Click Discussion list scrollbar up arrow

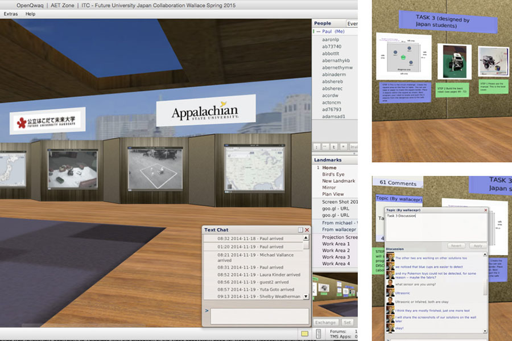coord(485,254)
